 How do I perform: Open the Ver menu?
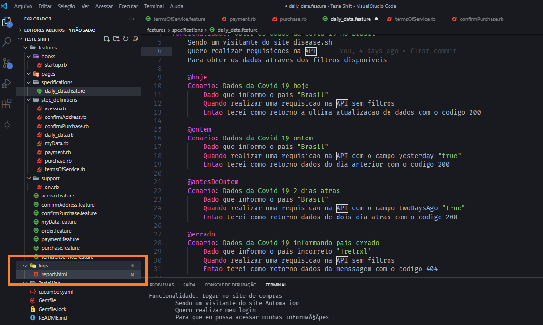pos(85,6)
